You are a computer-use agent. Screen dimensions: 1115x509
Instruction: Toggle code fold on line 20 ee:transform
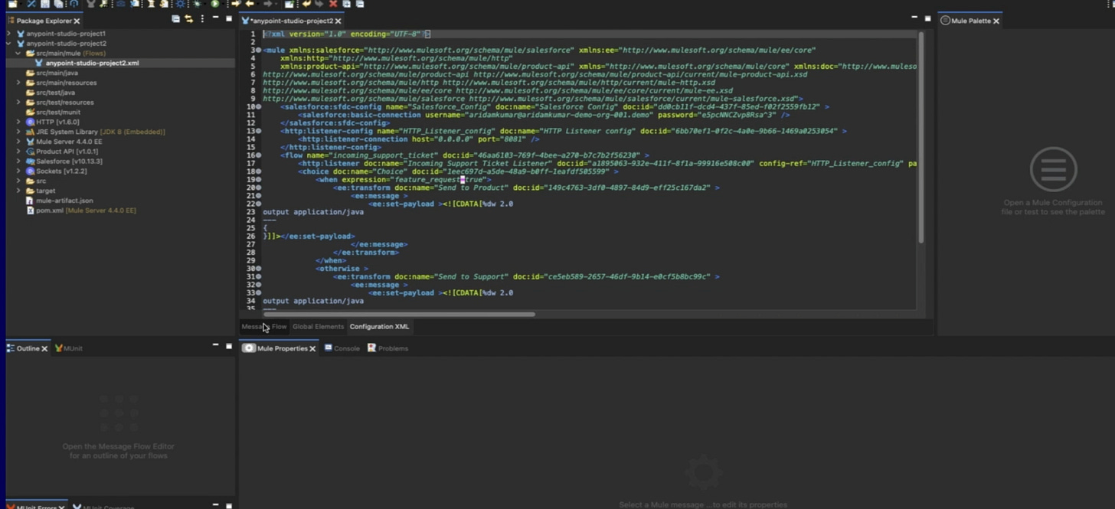coord(259,188)
